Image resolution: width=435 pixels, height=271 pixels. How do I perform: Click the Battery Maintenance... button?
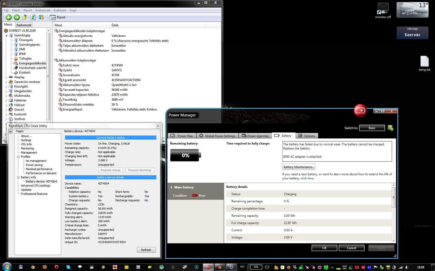[x=299, y=167]
